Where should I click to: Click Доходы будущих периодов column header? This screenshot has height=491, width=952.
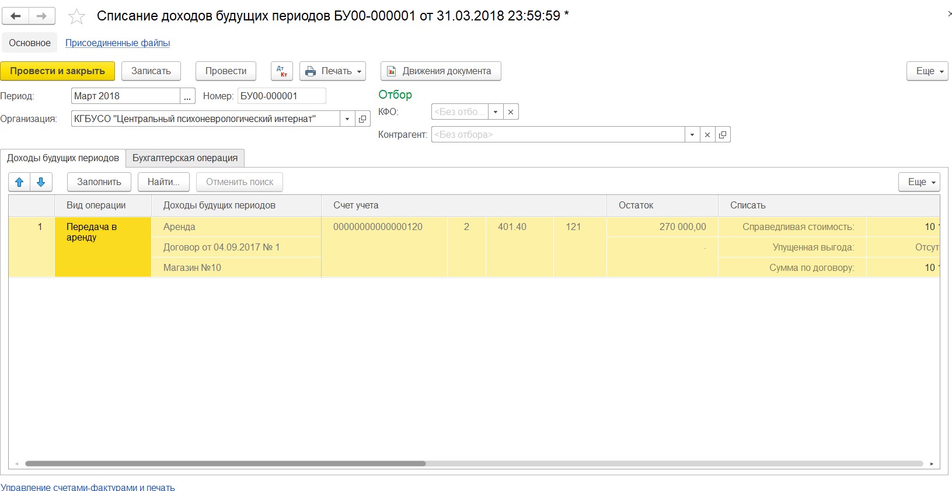click(236, 206)
